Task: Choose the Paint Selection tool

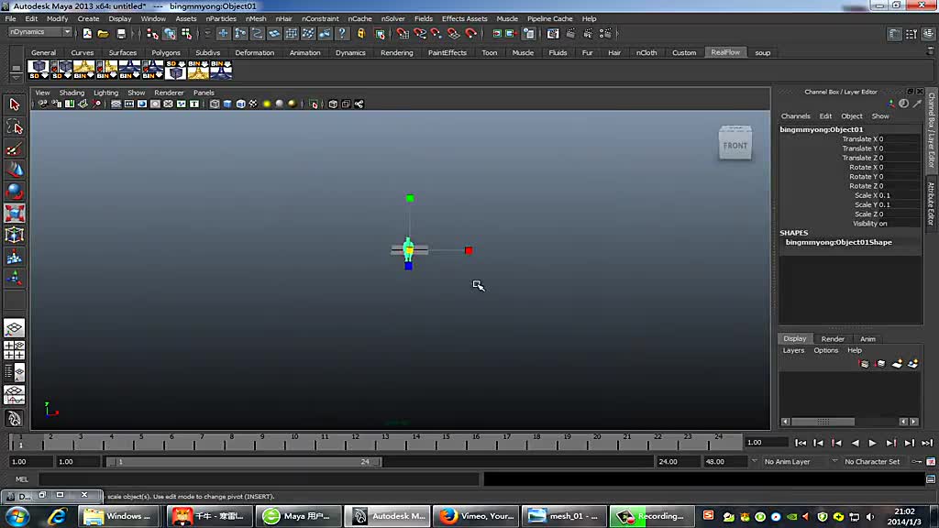Action: [x=15, y=148]
